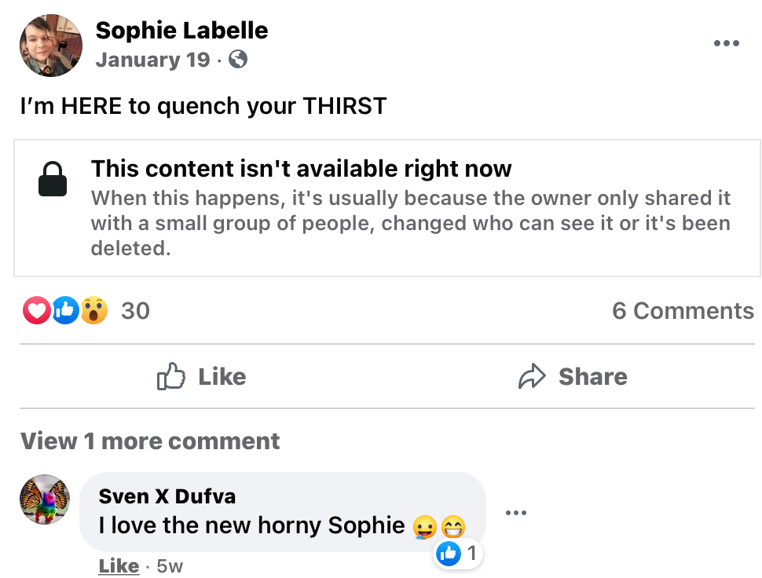Click Sophie Labelle profile picture
The height and width of the screenshot is (578, 762).
click(51, 46)
